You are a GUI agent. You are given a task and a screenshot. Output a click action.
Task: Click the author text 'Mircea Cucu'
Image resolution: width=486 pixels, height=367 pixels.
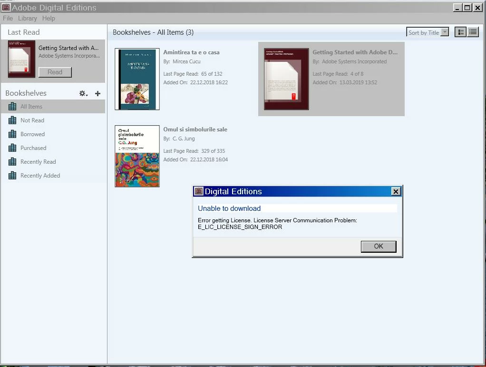coord(186,61)
